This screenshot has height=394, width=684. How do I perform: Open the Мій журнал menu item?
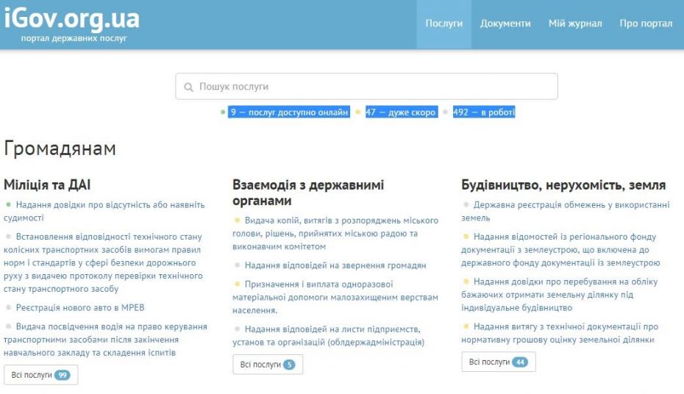pyautogui.click(x=574, y=24)
